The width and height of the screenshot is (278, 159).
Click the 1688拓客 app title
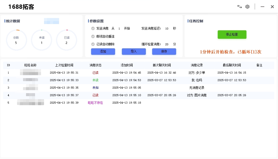[21, 7]
